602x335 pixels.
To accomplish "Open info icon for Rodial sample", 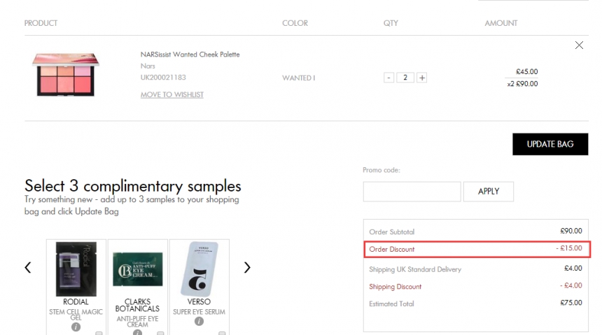I will coord(76,327).
